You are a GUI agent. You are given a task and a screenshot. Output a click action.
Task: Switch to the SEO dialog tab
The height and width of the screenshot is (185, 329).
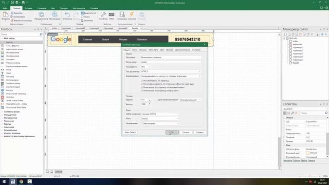pos(162,50)
